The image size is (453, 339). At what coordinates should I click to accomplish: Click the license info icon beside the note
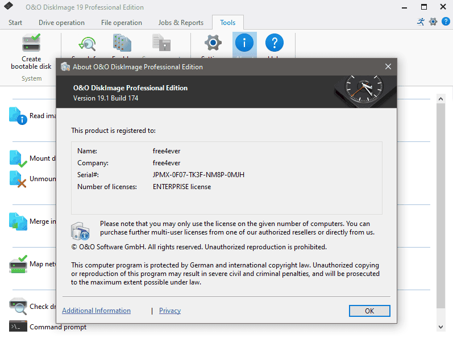(x=80, y=231)
